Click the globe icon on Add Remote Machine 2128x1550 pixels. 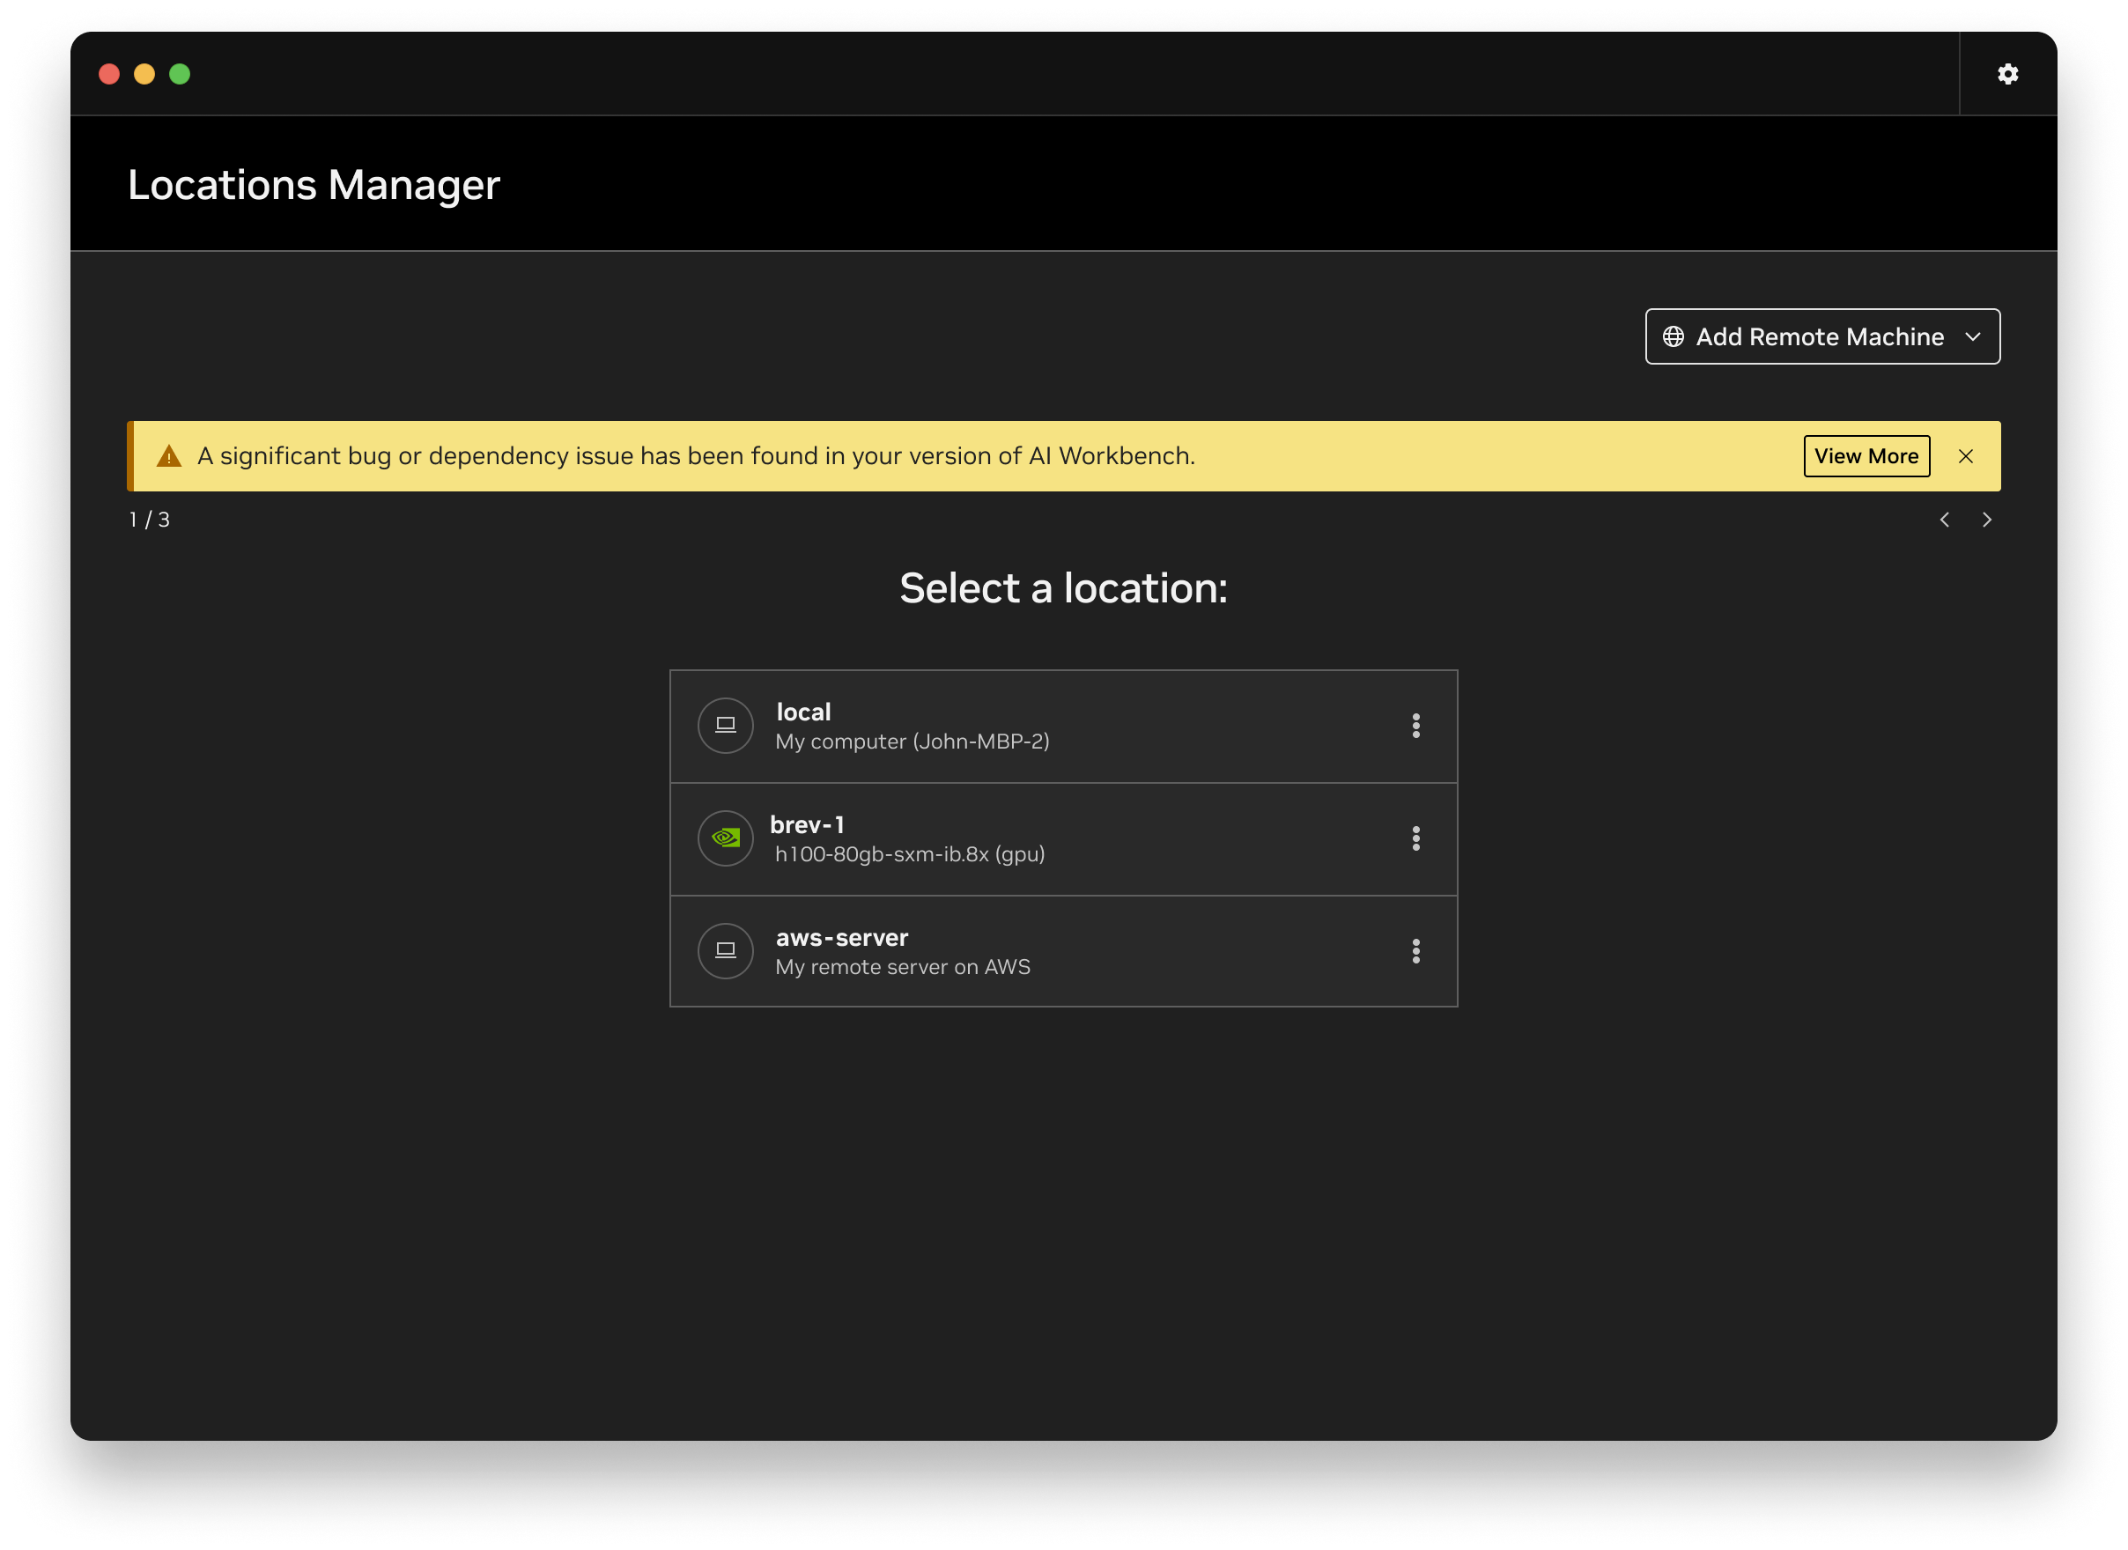[x=1673, y=336]
